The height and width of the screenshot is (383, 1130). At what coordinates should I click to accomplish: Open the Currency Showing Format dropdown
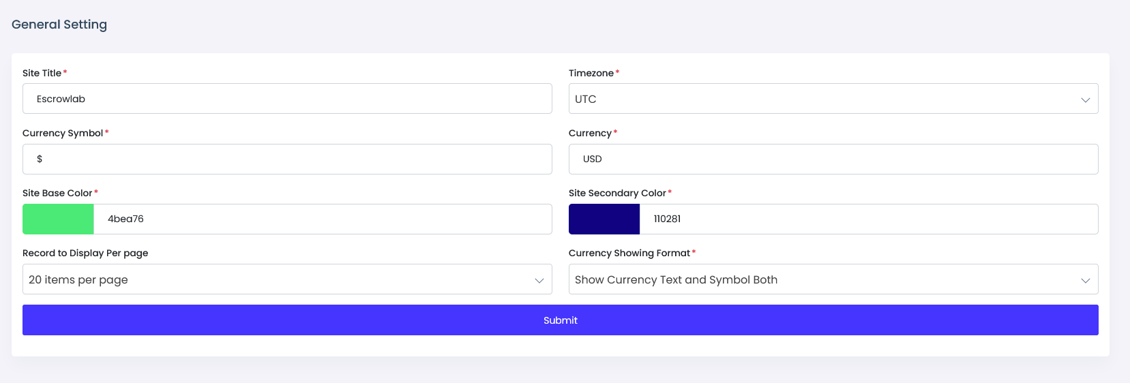coord(833,279)
